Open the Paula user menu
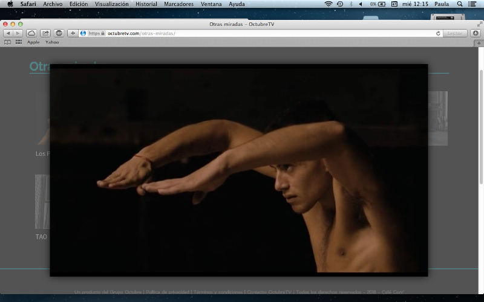 (x=442, y=4)
